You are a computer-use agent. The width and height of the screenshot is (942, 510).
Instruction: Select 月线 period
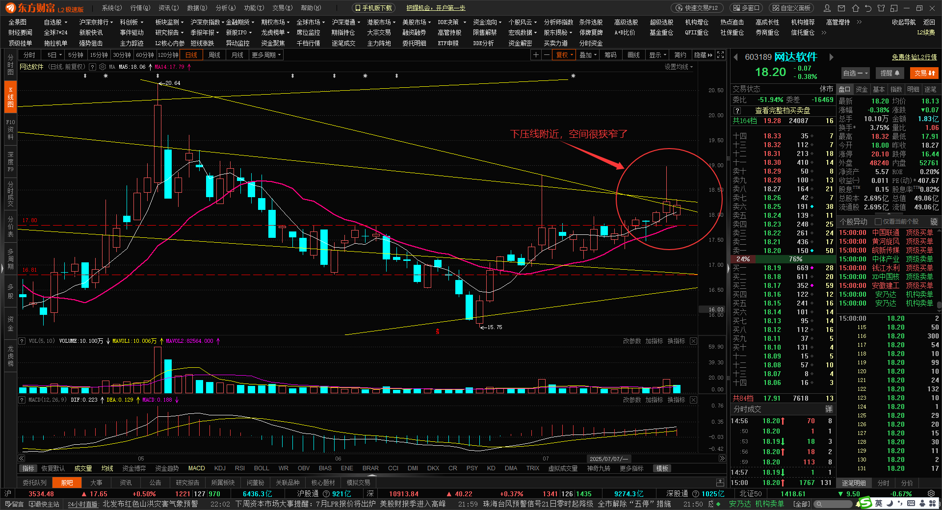click(x=237, y=55)
